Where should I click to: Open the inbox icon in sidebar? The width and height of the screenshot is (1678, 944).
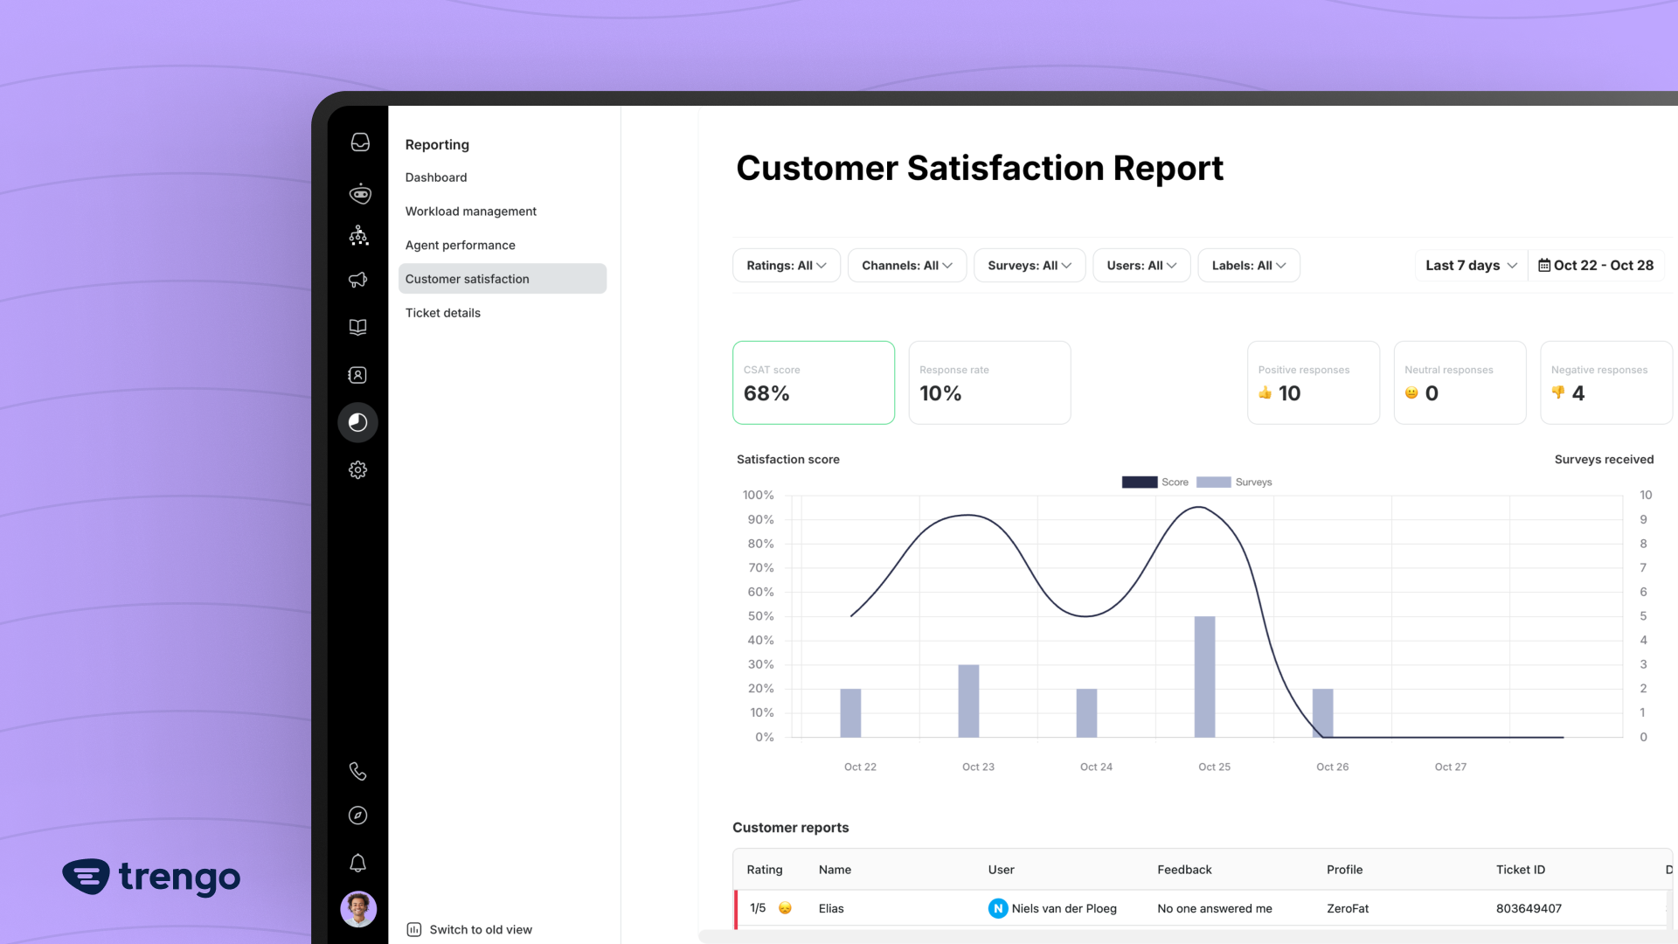pos(360,142)
